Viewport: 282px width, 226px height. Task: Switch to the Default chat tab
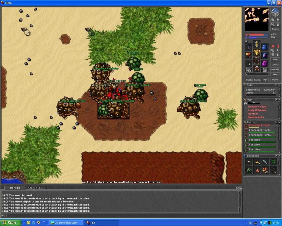tap(15, 188)
